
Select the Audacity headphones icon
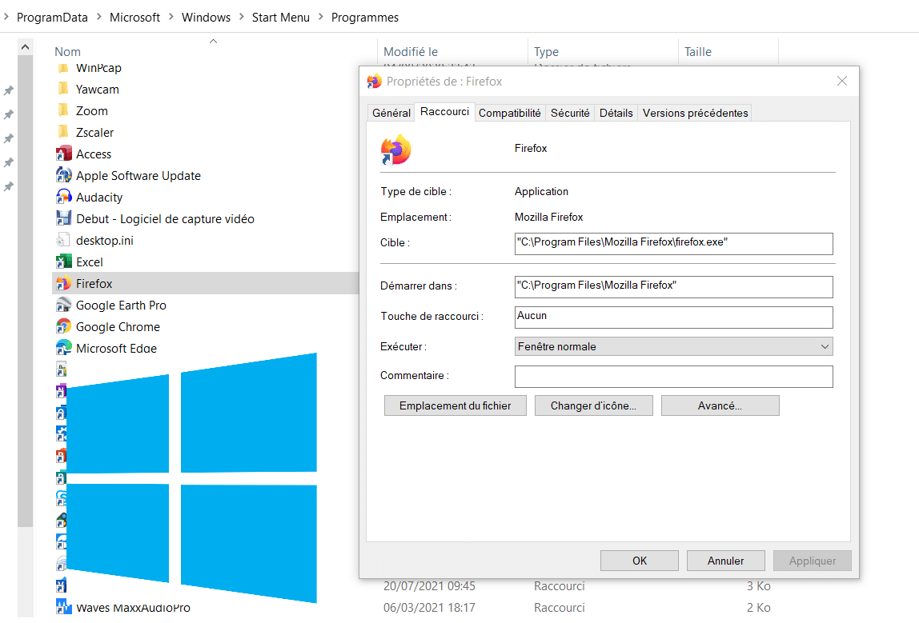click(63, 198)
